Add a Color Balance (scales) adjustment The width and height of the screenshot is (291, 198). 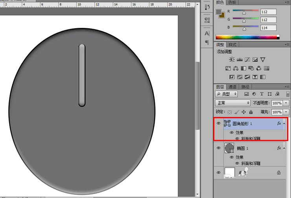coord(236,68)
